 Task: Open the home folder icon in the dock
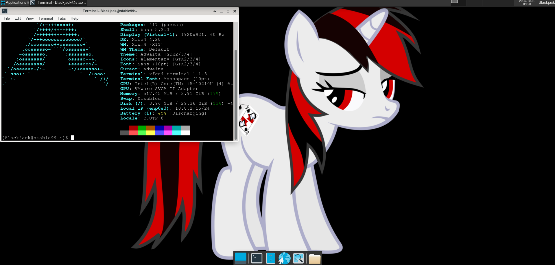[x=314, y=258]
